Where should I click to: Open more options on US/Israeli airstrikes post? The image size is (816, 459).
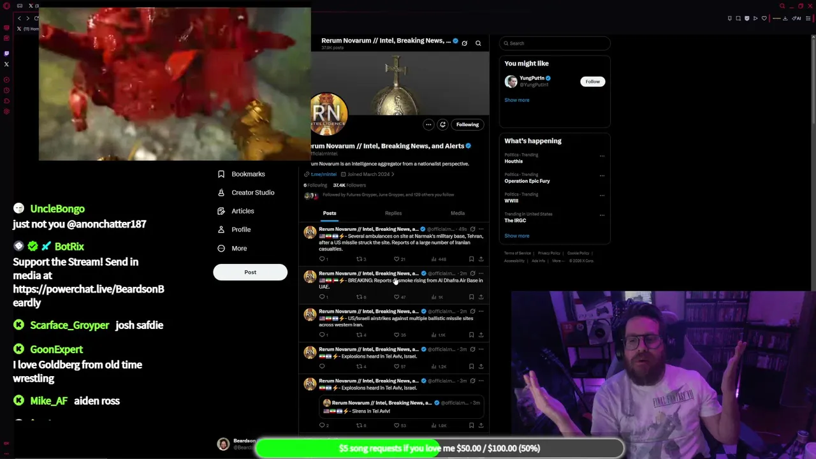pos(481,311)
